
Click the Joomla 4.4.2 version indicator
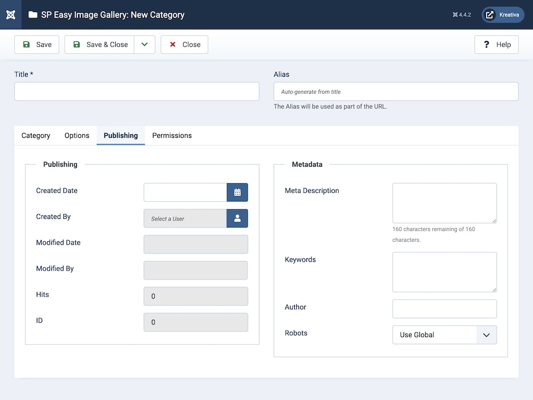[x=462, y=15]
